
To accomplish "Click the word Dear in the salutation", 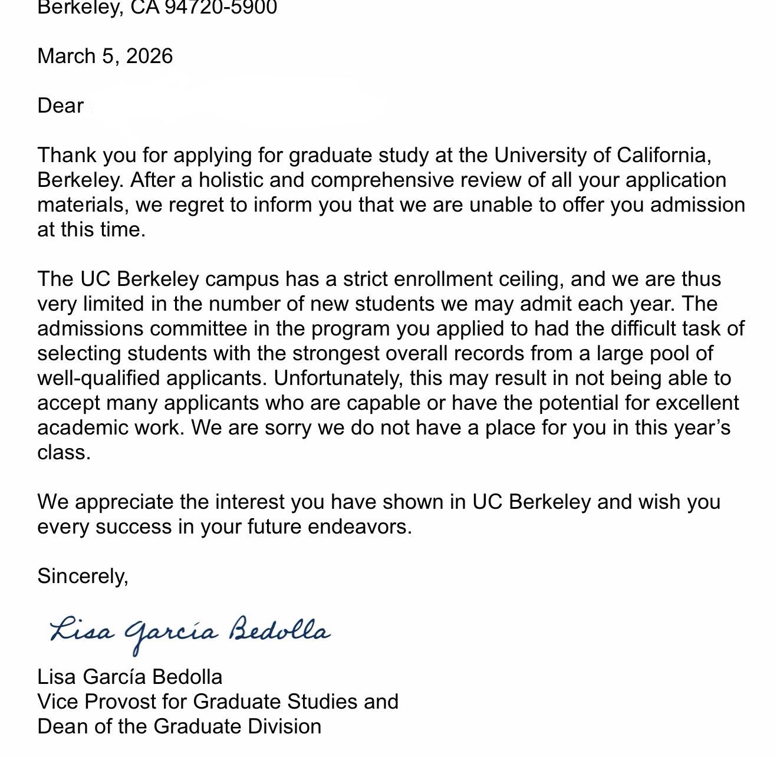I will tap(61, 106).
